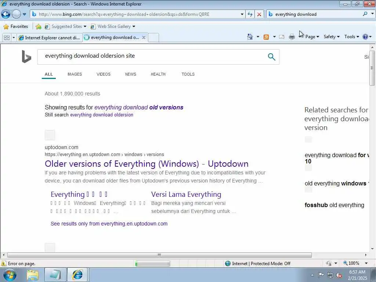
Task: Open the Tools menu
Action: [351, 37]
